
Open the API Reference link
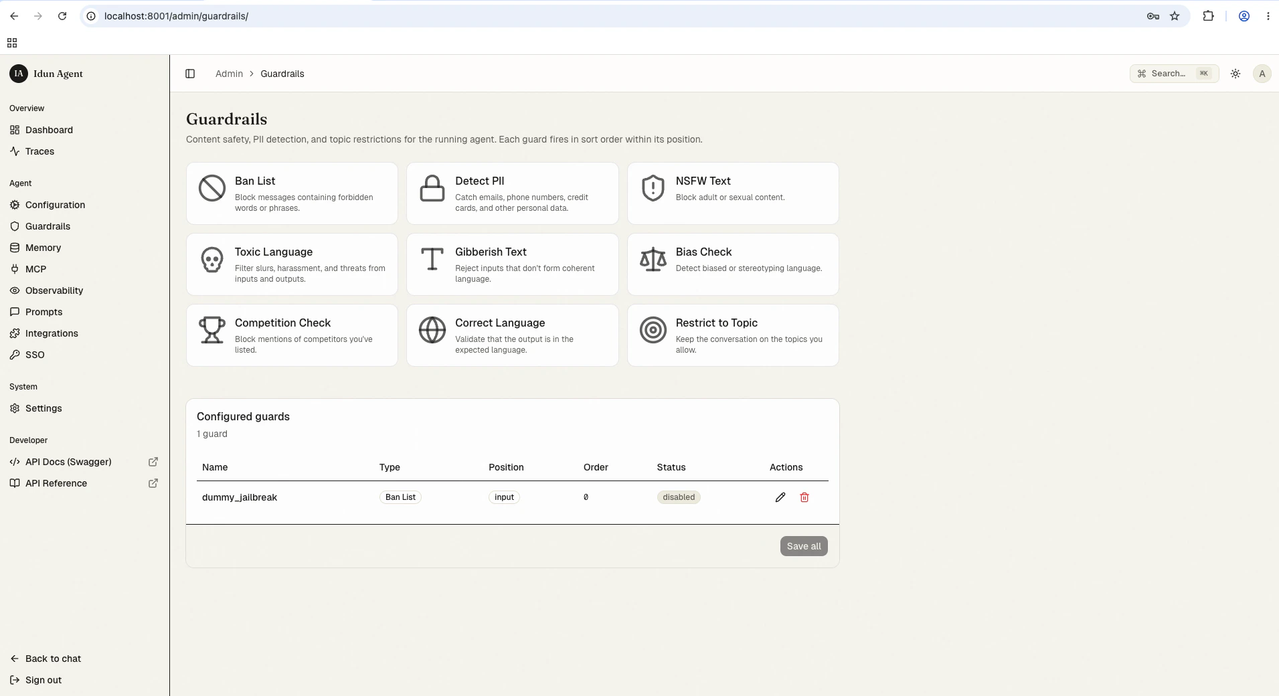[x=84, y=483]
